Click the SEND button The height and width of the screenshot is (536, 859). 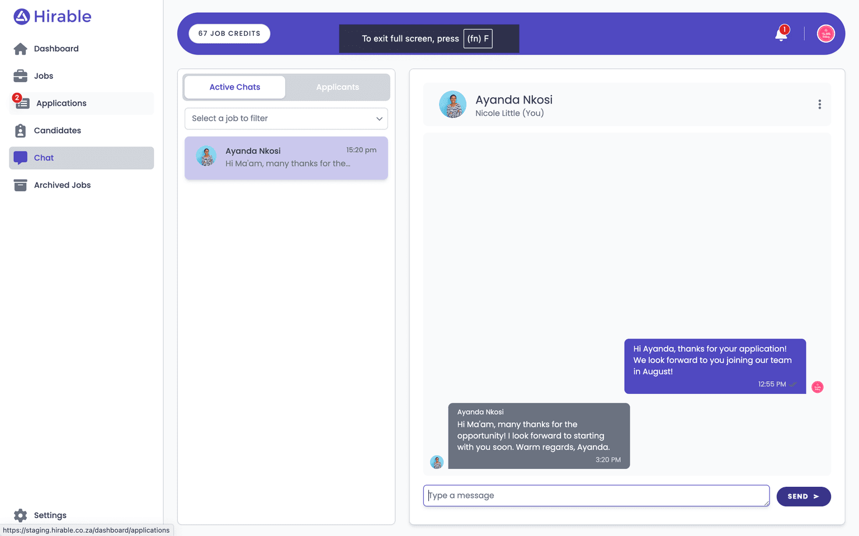click(803, 496)
